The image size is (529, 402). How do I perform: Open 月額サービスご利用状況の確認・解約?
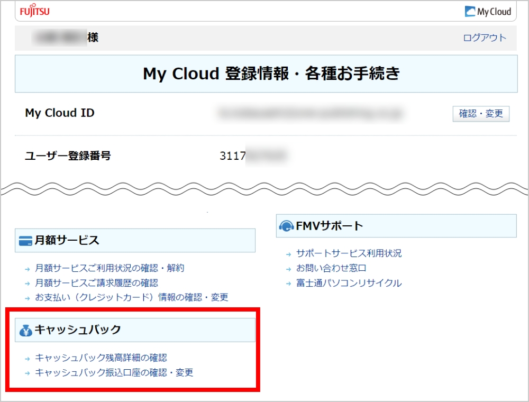pos(110,268)
